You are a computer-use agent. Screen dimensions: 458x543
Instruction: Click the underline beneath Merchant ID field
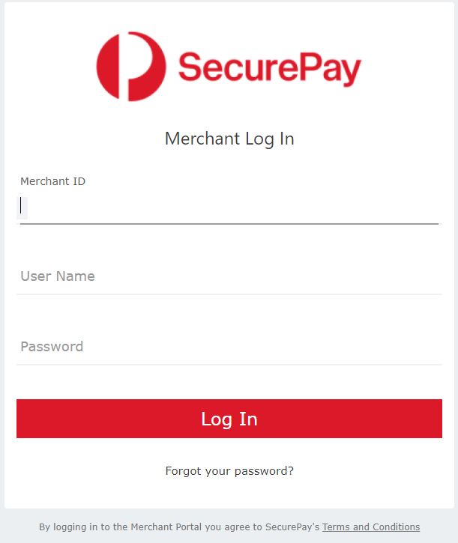tap(229, 224)
